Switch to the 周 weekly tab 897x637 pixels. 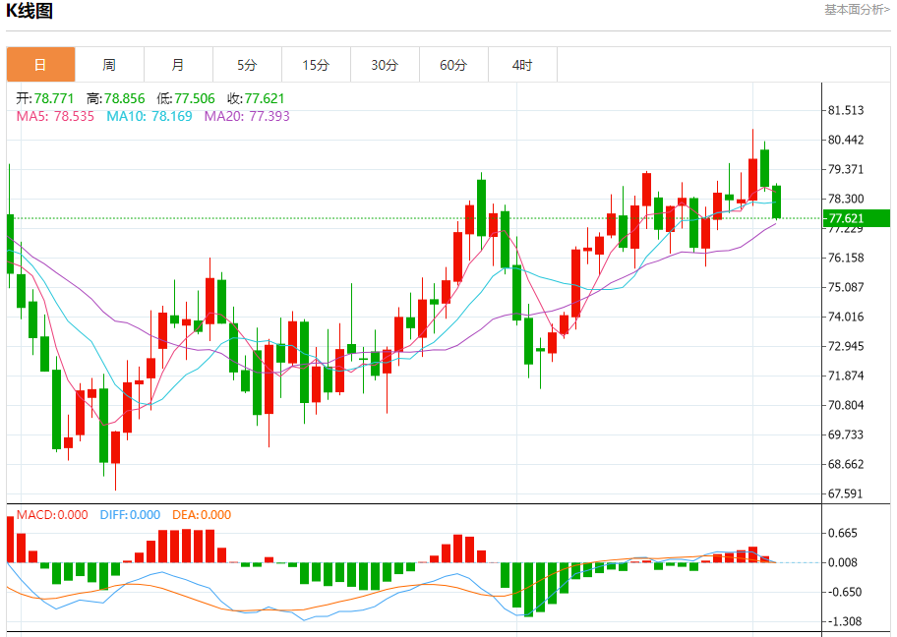(109, 65)
